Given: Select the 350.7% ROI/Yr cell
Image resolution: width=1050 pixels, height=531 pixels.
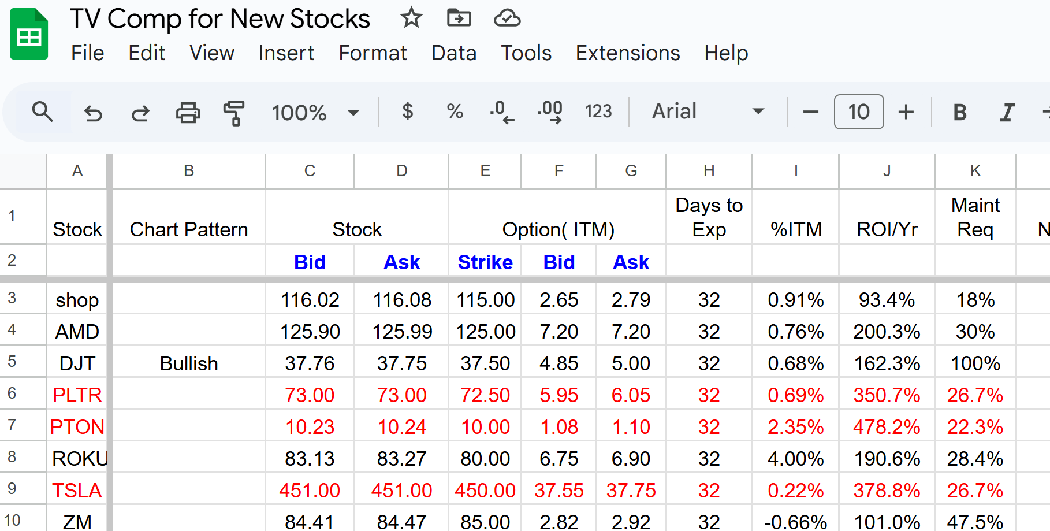Looking at the screenshot, I should (887, 395).
